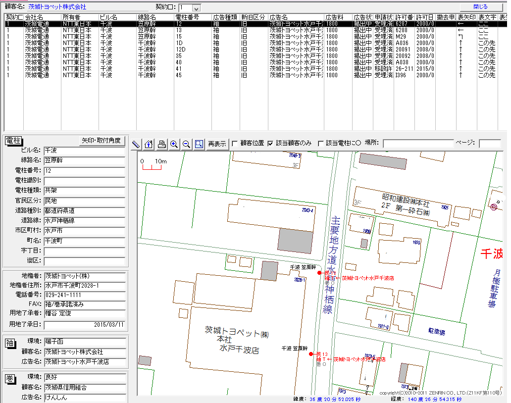Click the ページ input field
This screenshot has width=511, height=403.
click(x=490, y=144)
